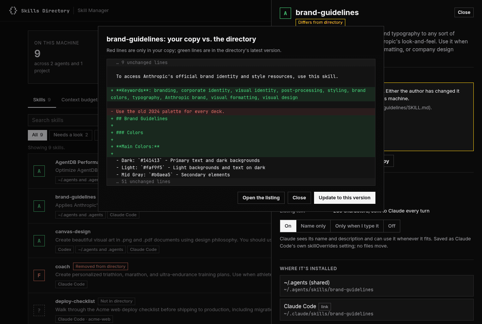The height and width of the screenshot is (324, 482).
Task: Click the Claude Code tag under coach
Action: (x=71, y=284)
